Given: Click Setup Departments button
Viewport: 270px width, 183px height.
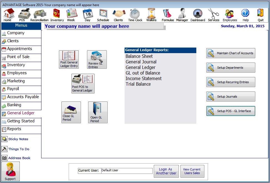Looking at the screenshot, I should click(x=231, y=68).
